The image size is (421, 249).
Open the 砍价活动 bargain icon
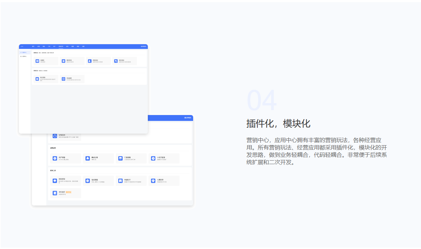116,61
